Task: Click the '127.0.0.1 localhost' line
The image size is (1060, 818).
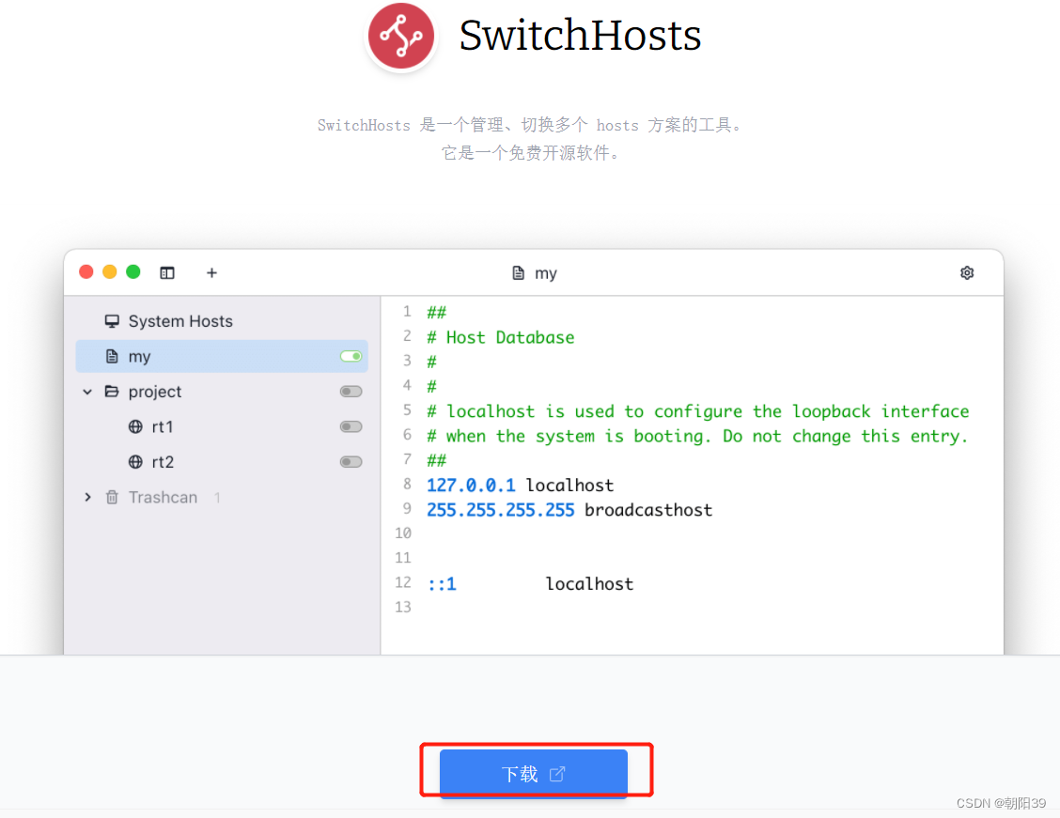Action: pos(520,485)
